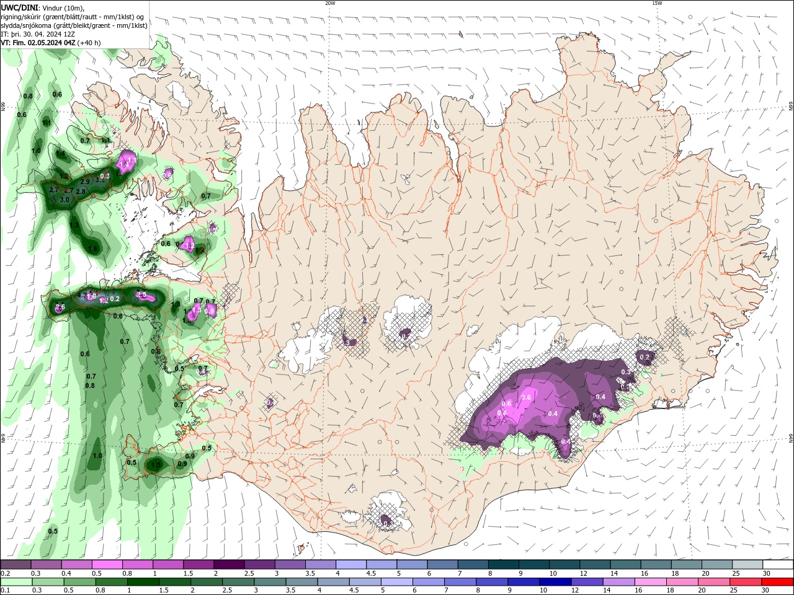
Task: Select the dark navy blue swatch at 10 in rain scale
Action: pyautogui.click(x=554, y=582)
